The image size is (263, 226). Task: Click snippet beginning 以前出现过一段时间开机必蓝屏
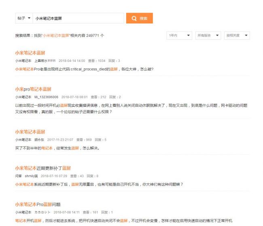tap(131, 108)
